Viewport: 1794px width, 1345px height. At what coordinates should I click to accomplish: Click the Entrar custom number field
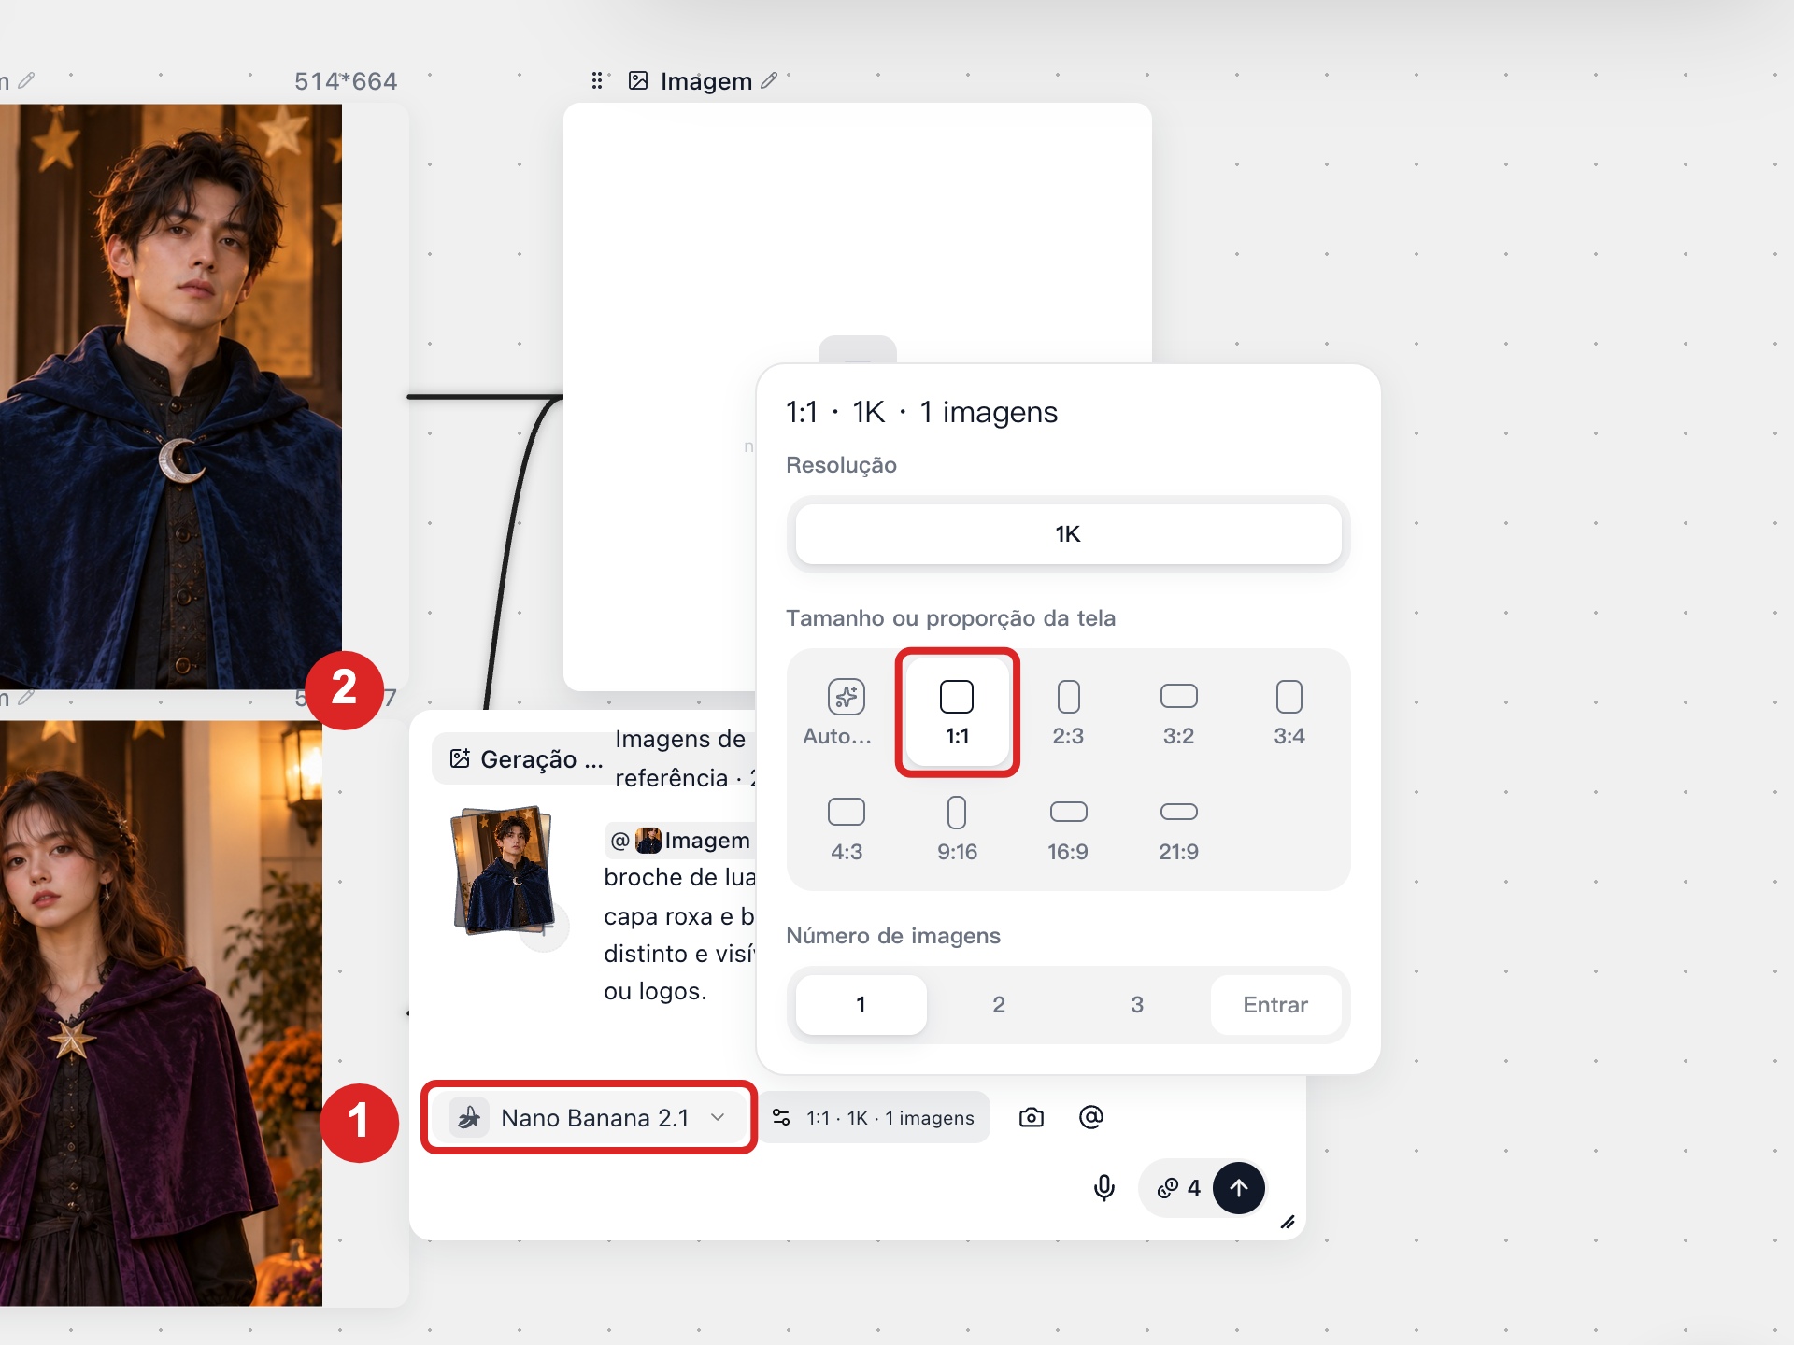(x=1275, y=1005)
